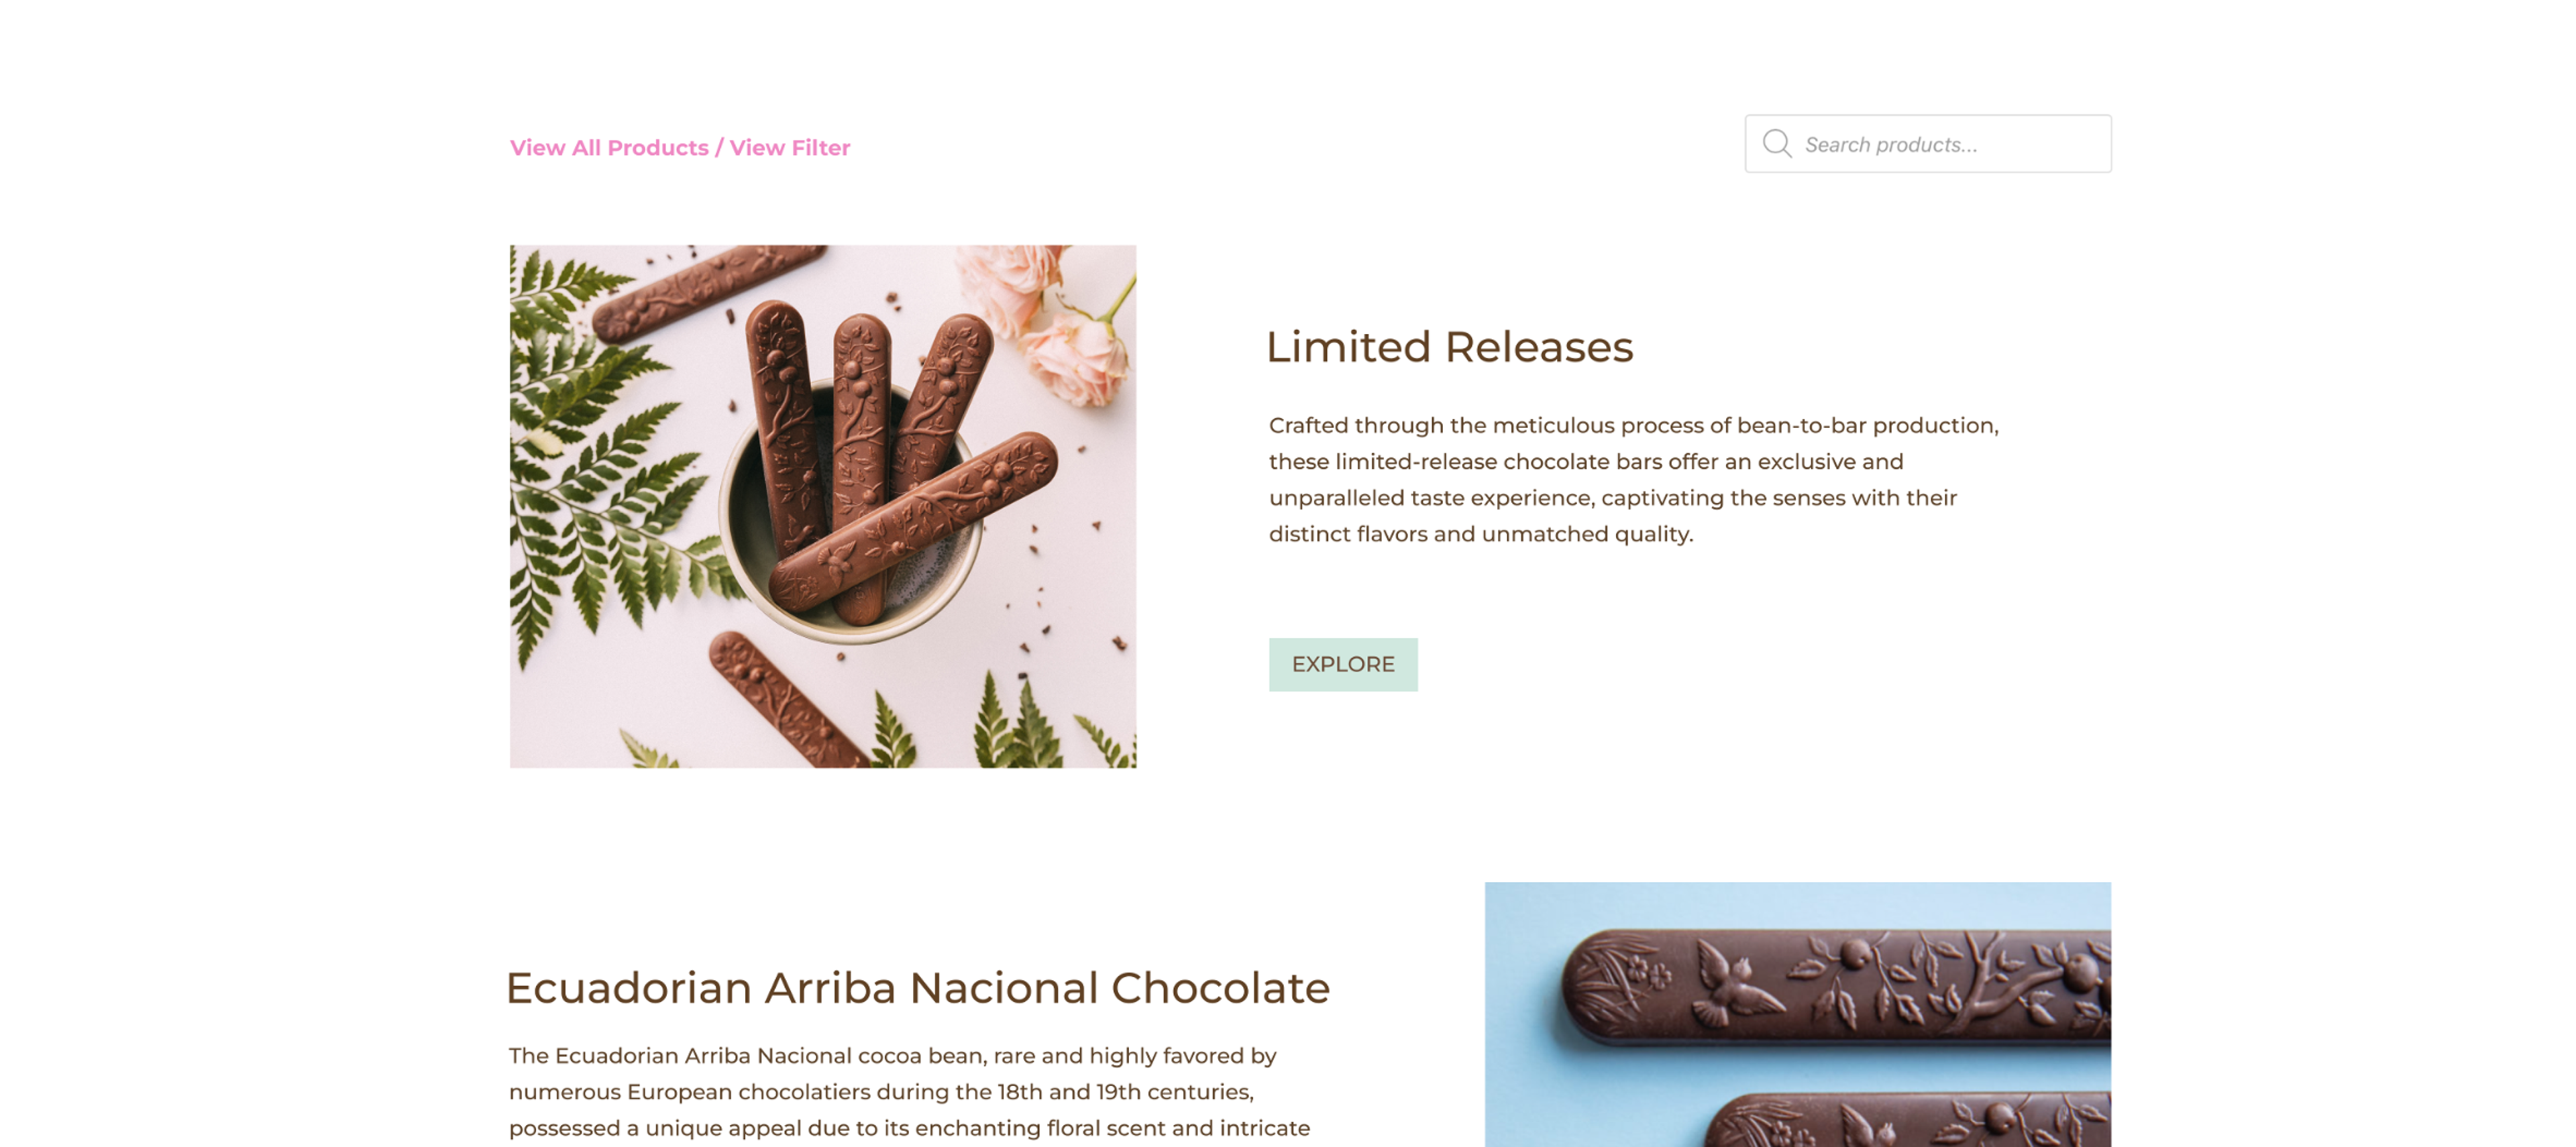Click the Ecuadorian cocoa bean description paragraph
The height and width of the screenshot is (1147, 2576).
point(910,1092)
